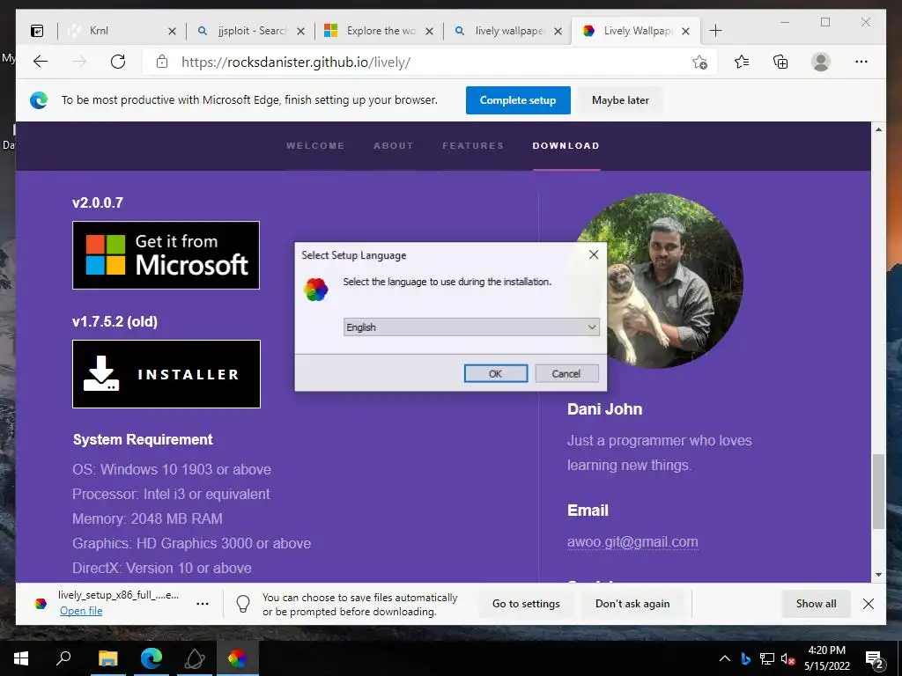Open the English language dropdown
902x676 pixels.
click(471, 327)
